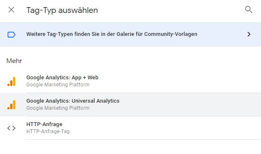Click Google Marketing Platform under Universal Analytics

[58, 108]
